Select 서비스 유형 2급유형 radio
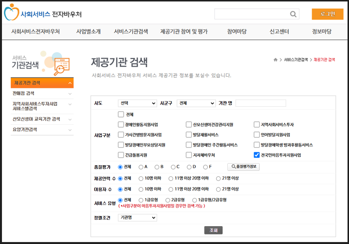Viewport: 349px width, 244px height. (x=168, y=201)
